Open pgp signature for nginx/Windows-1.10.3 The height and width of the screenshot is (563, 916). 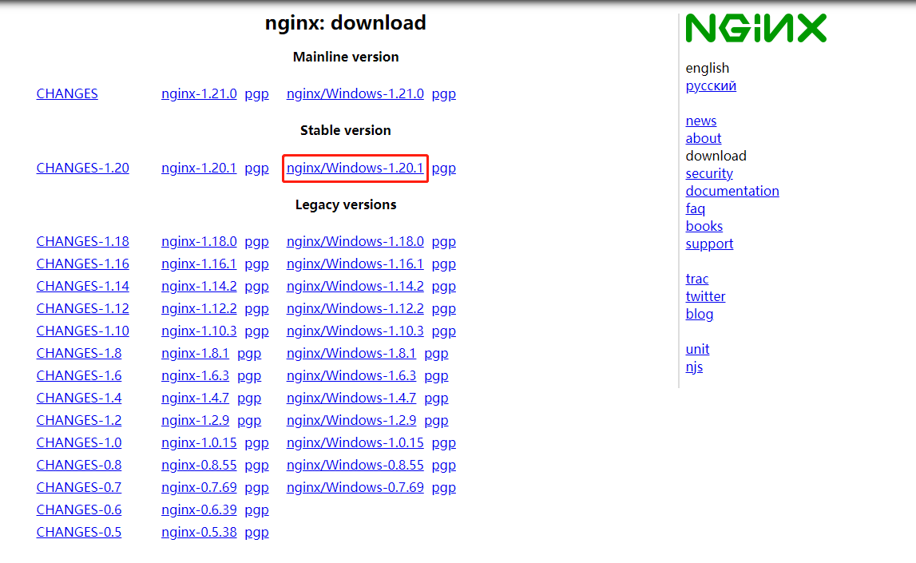click(x=443, y=331)
